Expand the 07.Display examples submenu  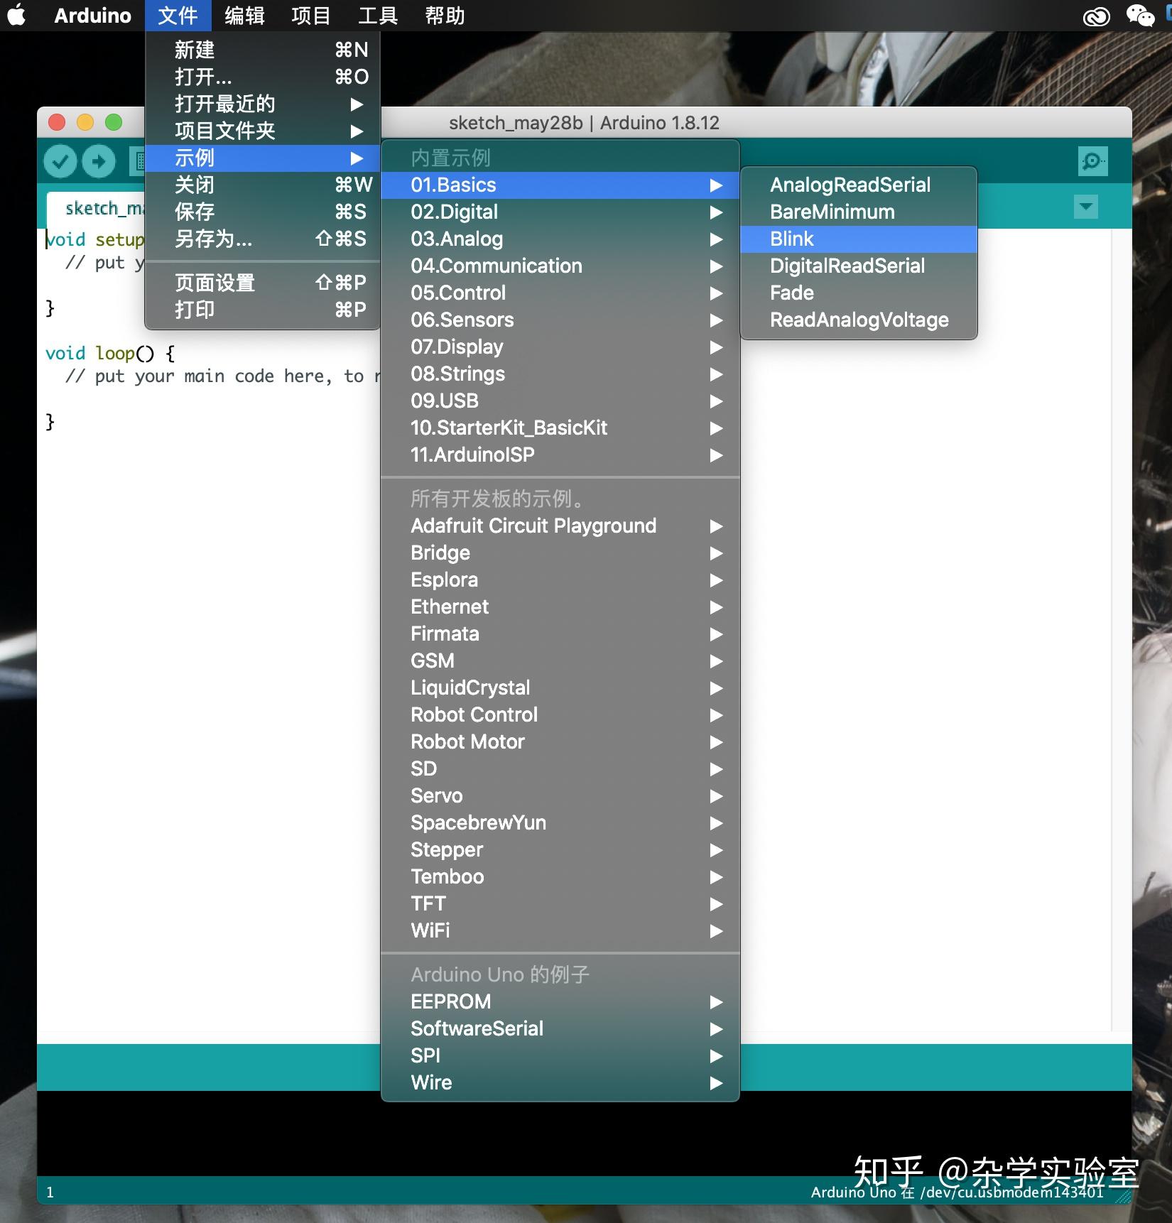point(560,347)
